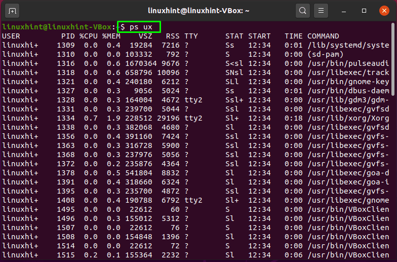Open the hamburger menu

(x=321, y=11)
